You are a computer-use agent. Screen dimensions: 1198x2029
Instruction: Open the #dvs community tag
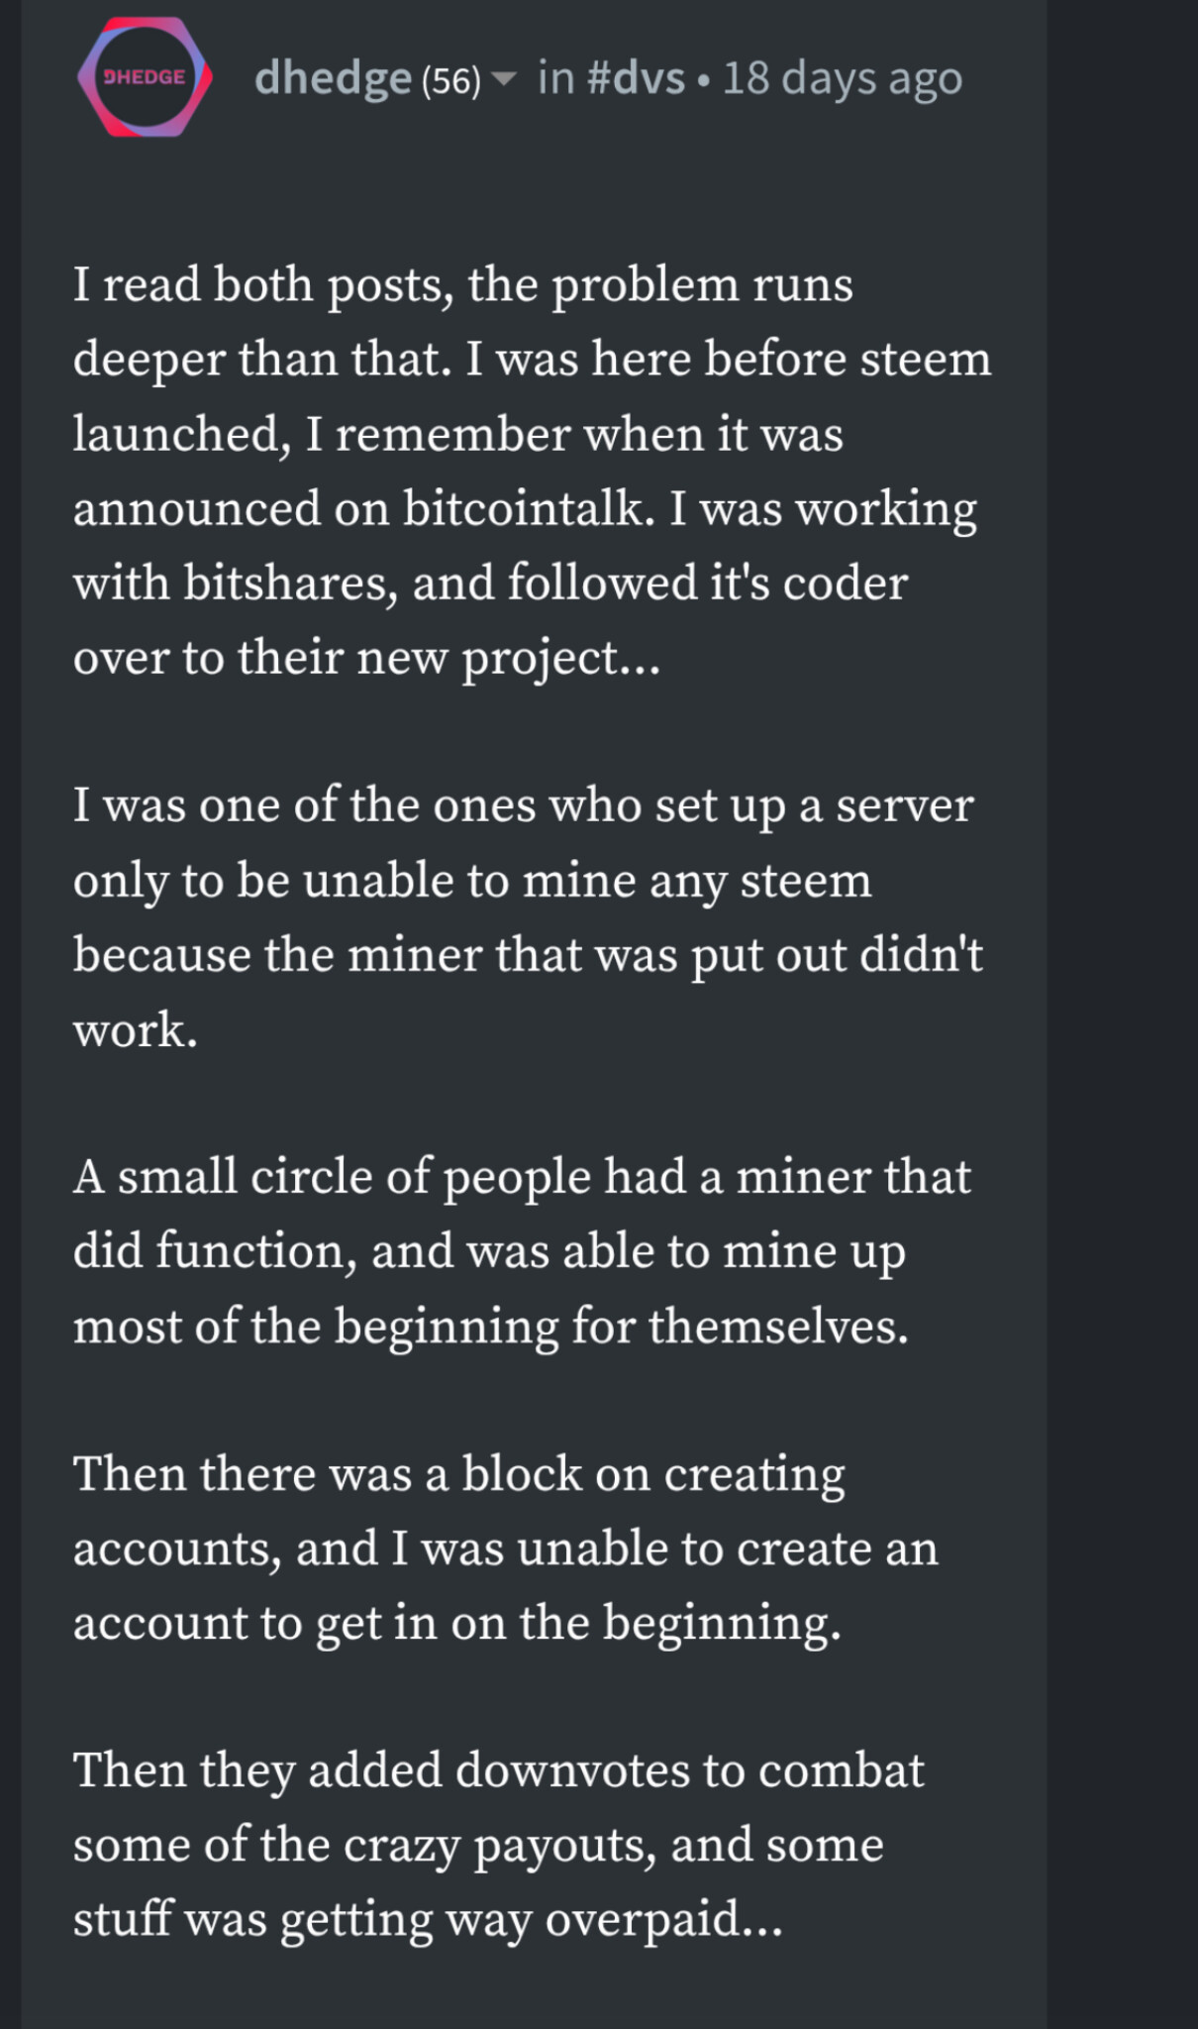636,78
